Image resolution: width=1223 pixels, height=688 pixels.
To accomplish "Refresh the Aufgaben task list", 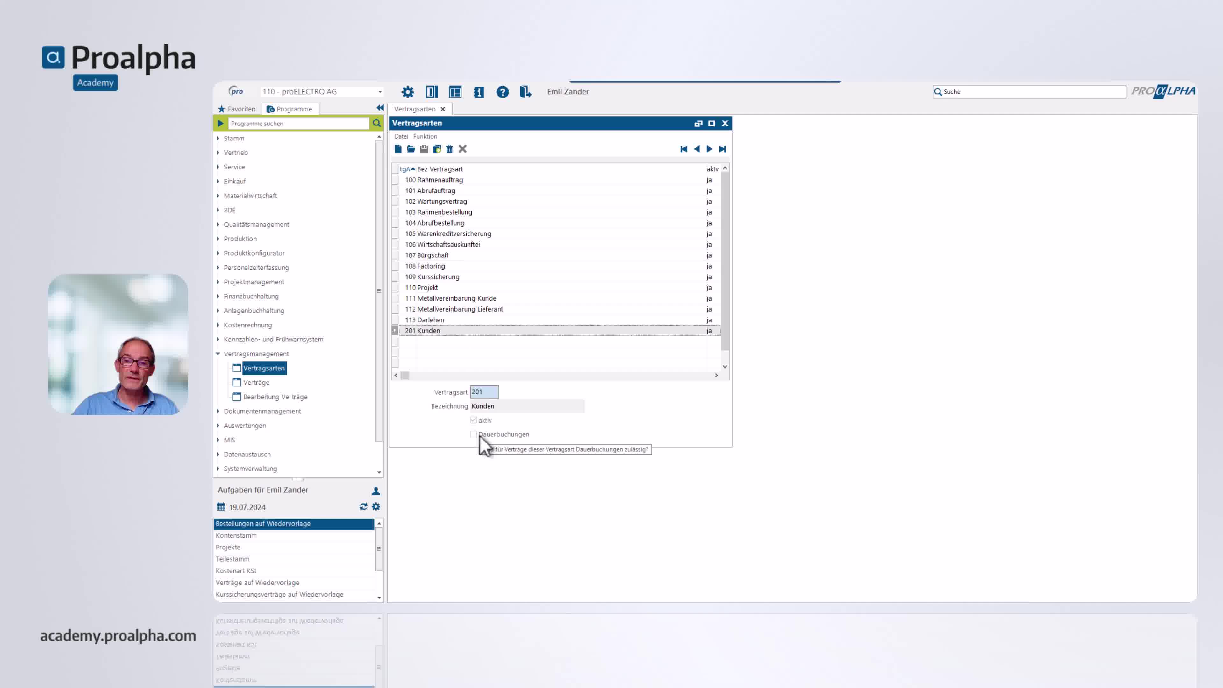I will (x=363, y=507).
